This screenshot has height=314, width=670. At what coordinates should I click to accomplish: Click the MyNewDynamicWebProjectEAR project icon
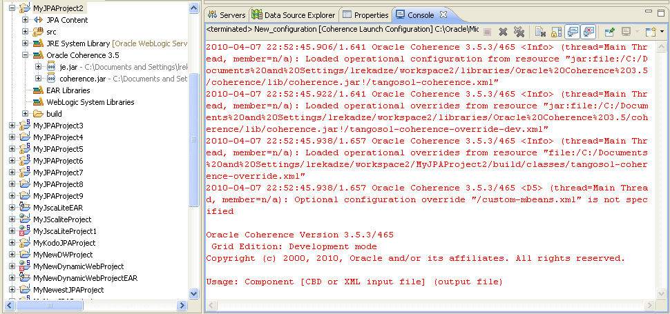(24, 277)
